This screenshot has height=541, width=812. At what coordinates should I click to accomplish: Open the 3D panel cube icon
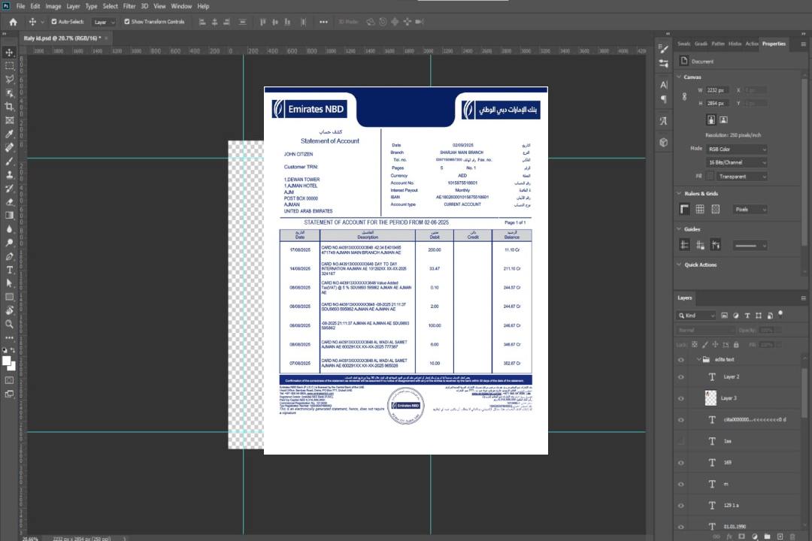(664, 142)
